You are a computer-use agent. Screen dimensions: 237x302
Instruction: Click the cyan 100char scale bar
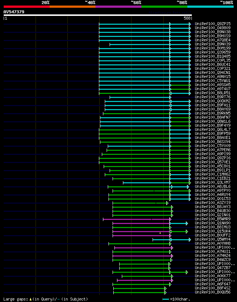[166, 299]
